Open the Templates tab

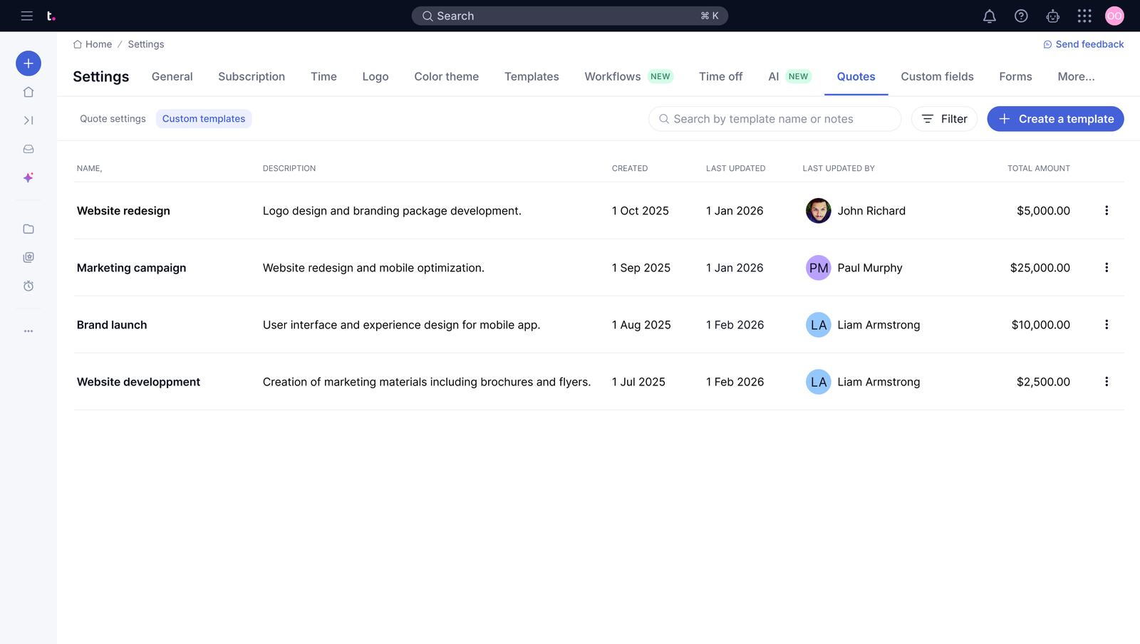tap(532, 76)
